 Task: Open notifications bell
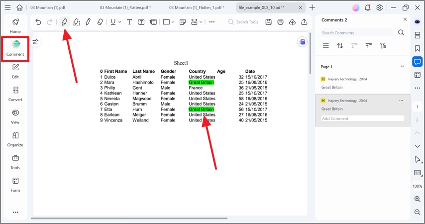368,7
